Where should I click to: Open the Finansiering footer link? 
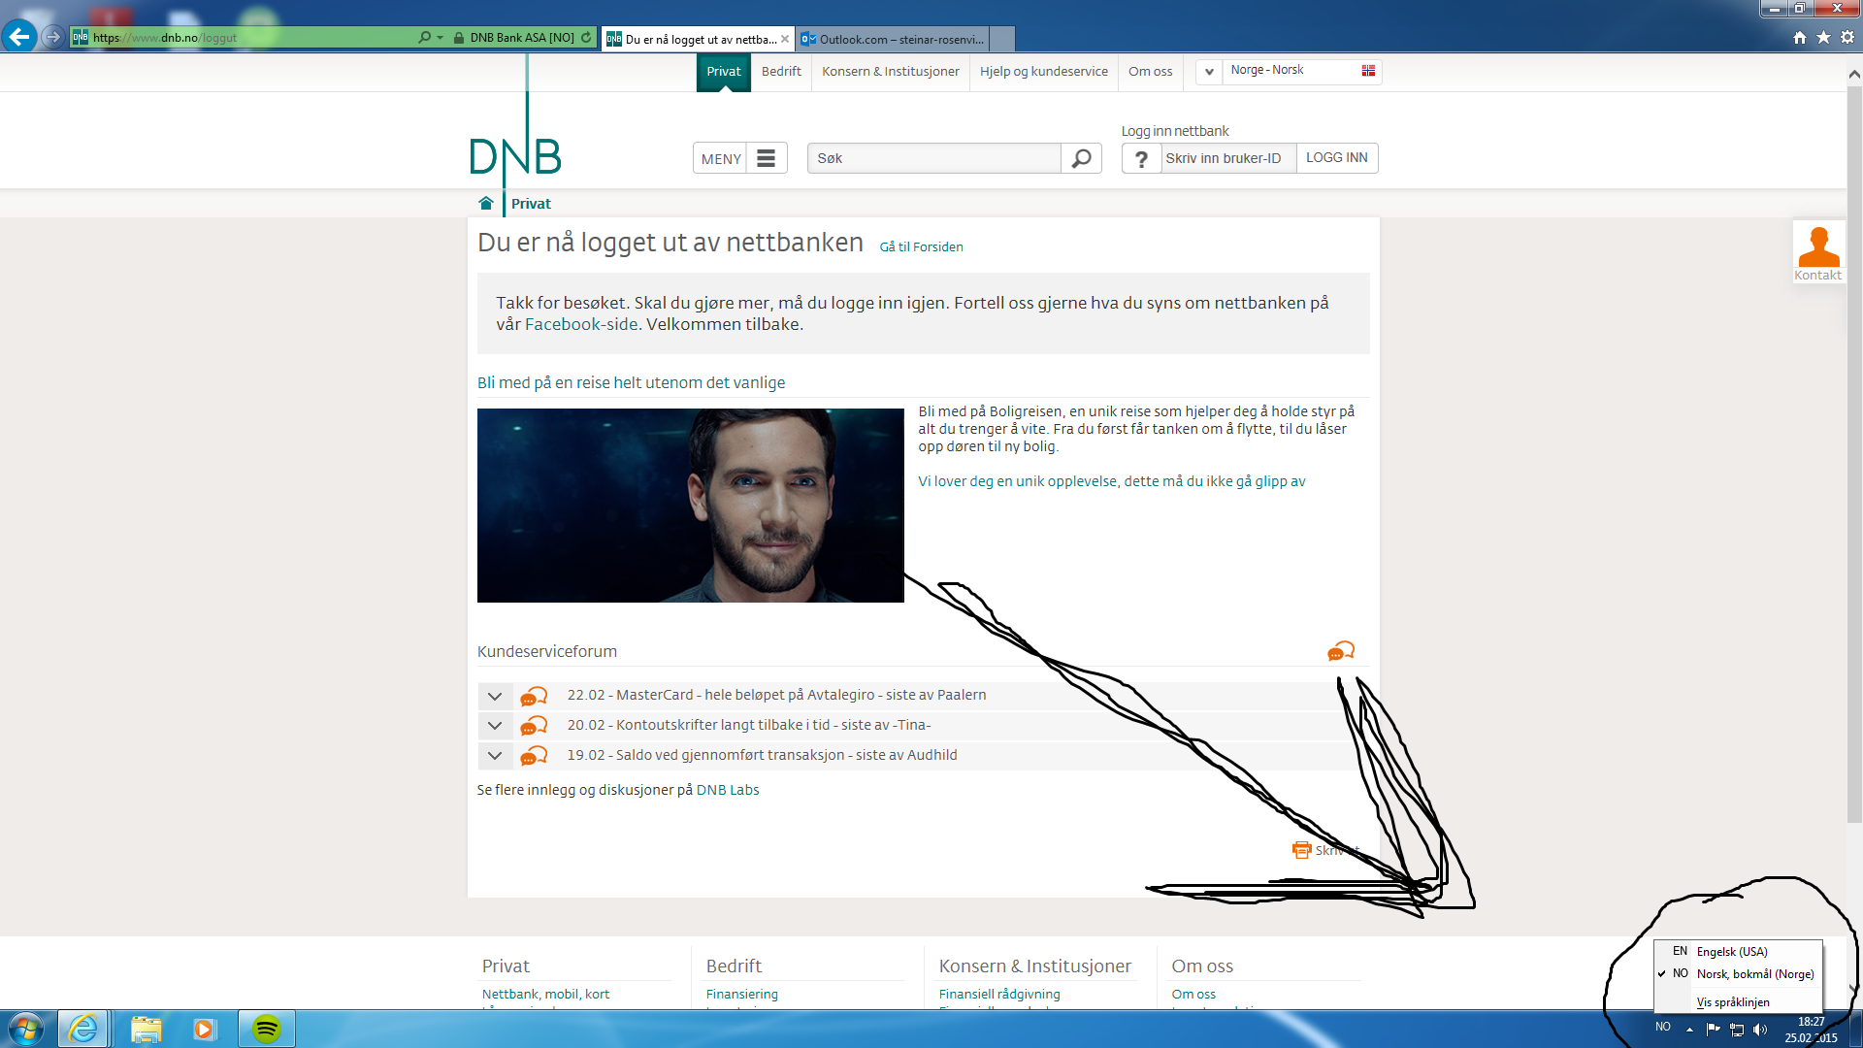click(742, 995)
